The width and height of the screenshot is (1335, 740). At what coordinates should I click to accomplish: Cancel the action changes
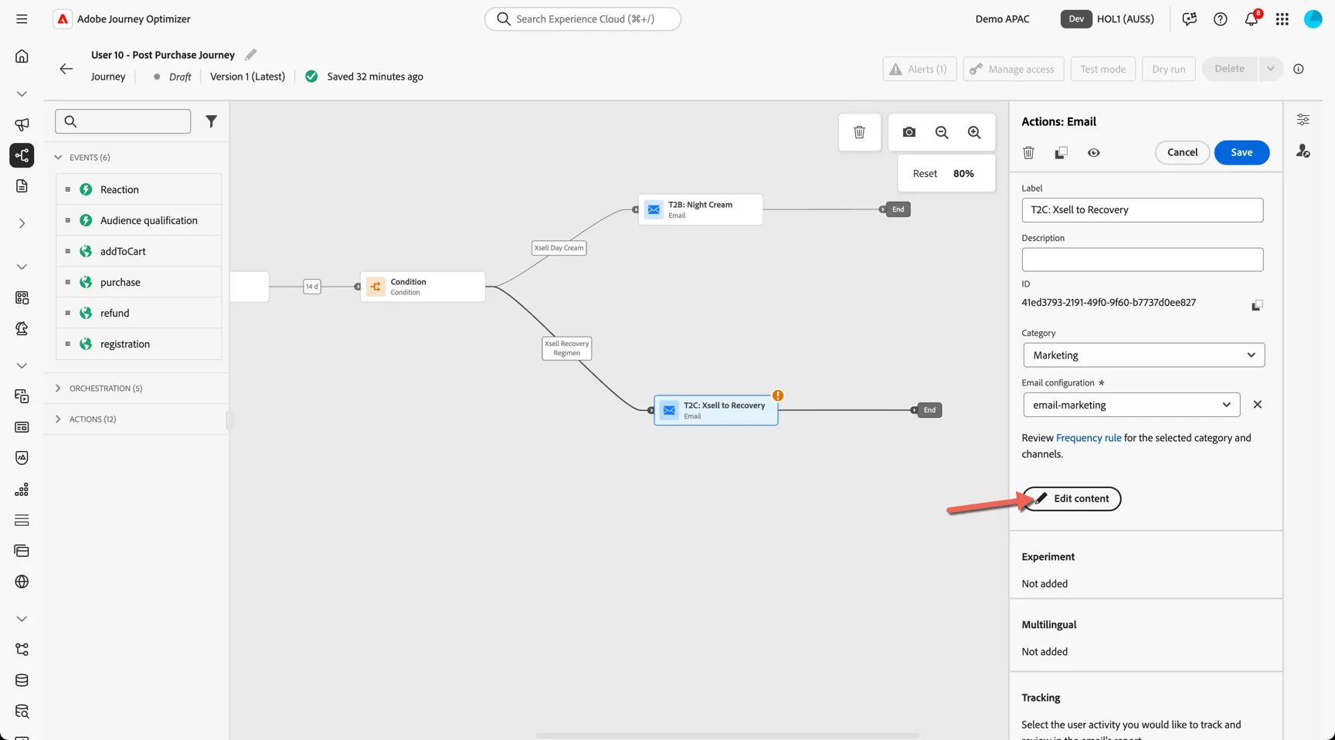[1182, 153]
